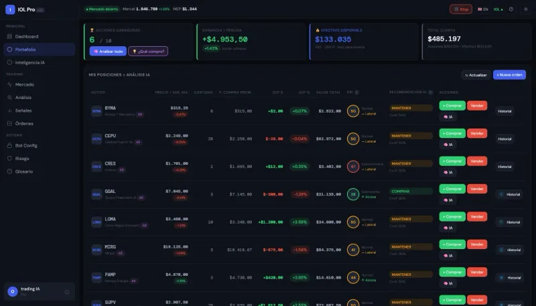Click the RSI column info icon
536x306 pixels.
pos(356,92)
